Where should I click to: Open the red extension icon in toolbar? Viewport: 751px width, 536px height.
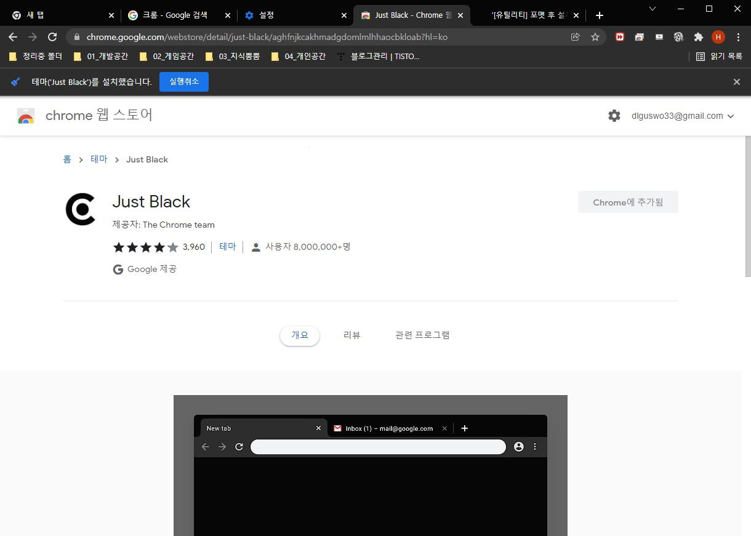click(620, 37)
